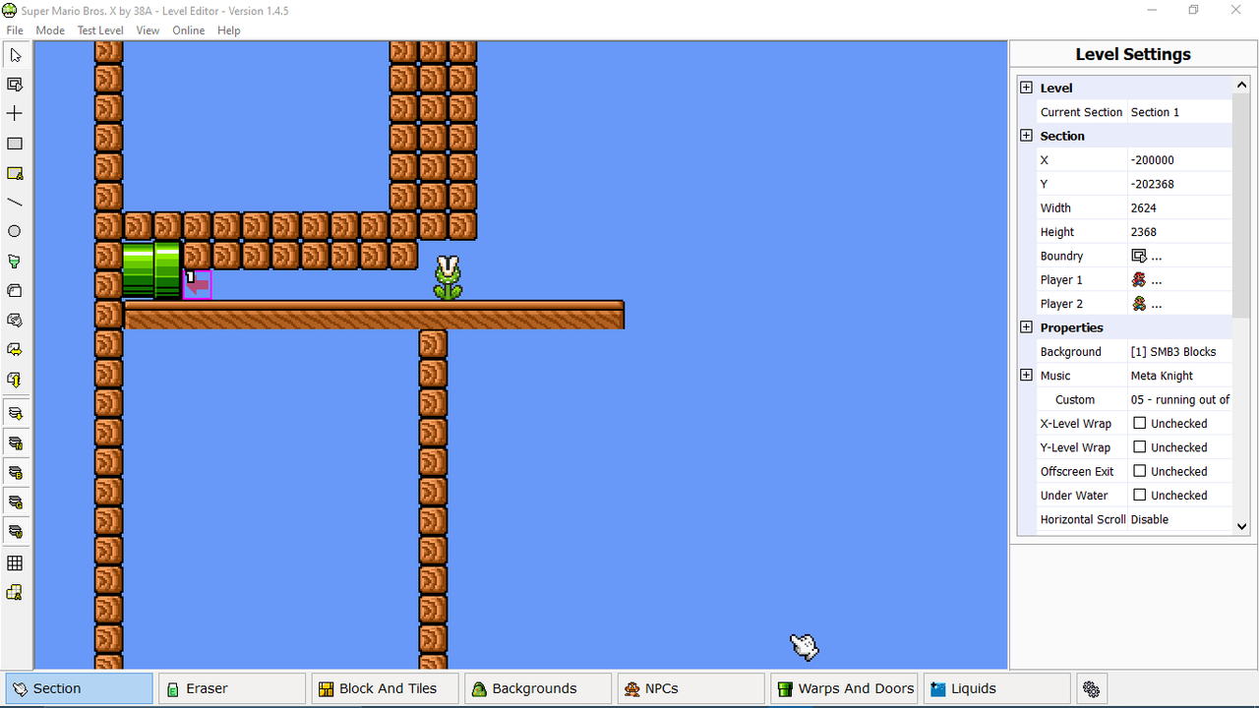This screenshot has height=708, width=1259.
Task: Collapse the Properties group
Action: tap(1026, 327)
